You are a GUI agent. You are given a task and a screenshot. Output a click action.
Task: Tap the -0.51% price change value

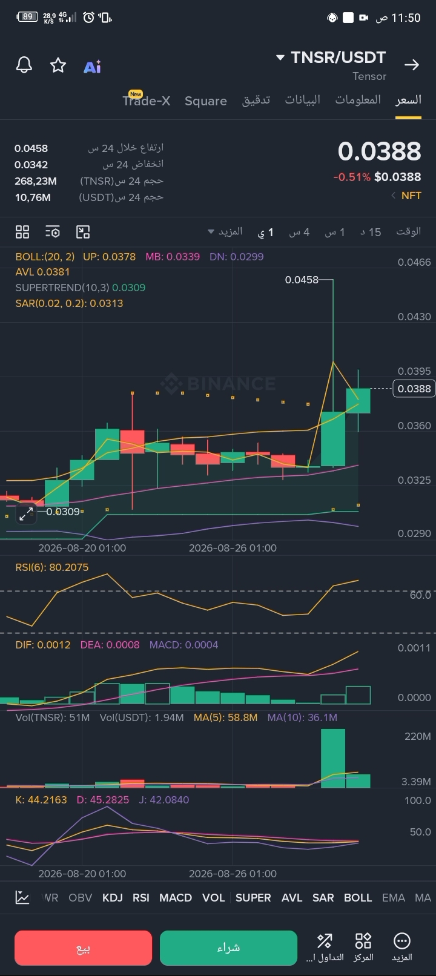click(x=352, y=177)
